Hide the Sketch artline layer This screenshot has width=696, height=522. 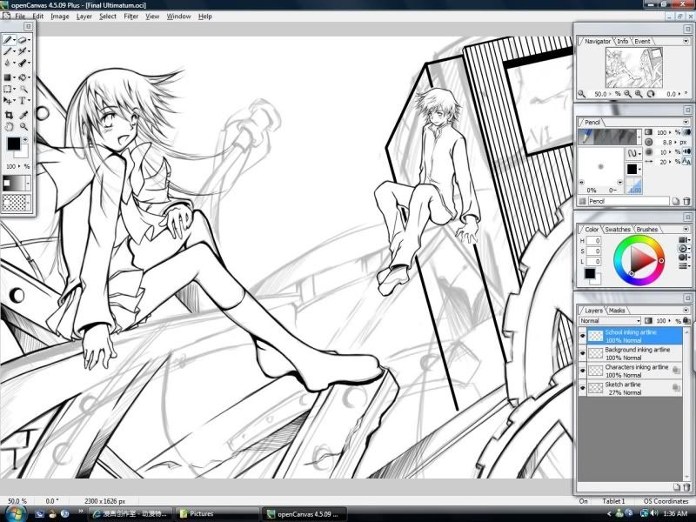[583, 388]
